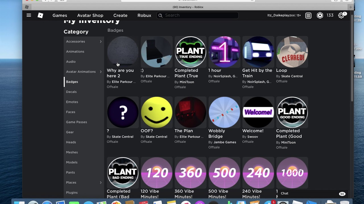This screenshot has height=204, width=364.
Task: Click Jambe Games creator link
Action: coord(225,142)
